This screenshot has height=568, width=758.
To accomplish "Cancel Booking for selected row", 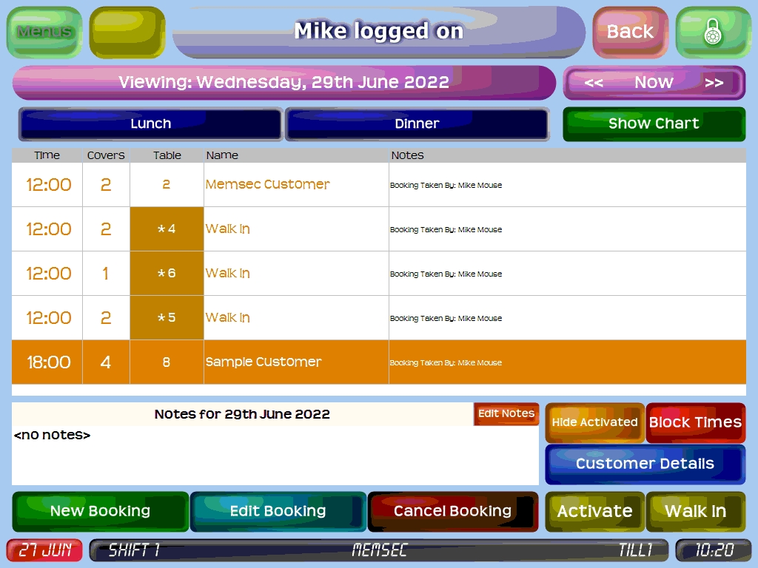I will 452,511.
